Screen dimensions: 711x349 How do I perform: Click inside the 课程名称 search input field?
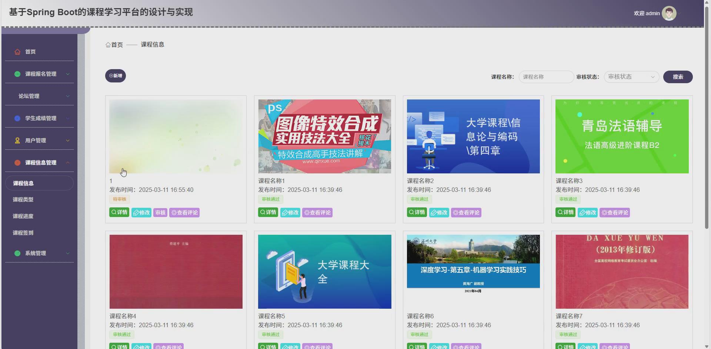(x=546, y=77)
